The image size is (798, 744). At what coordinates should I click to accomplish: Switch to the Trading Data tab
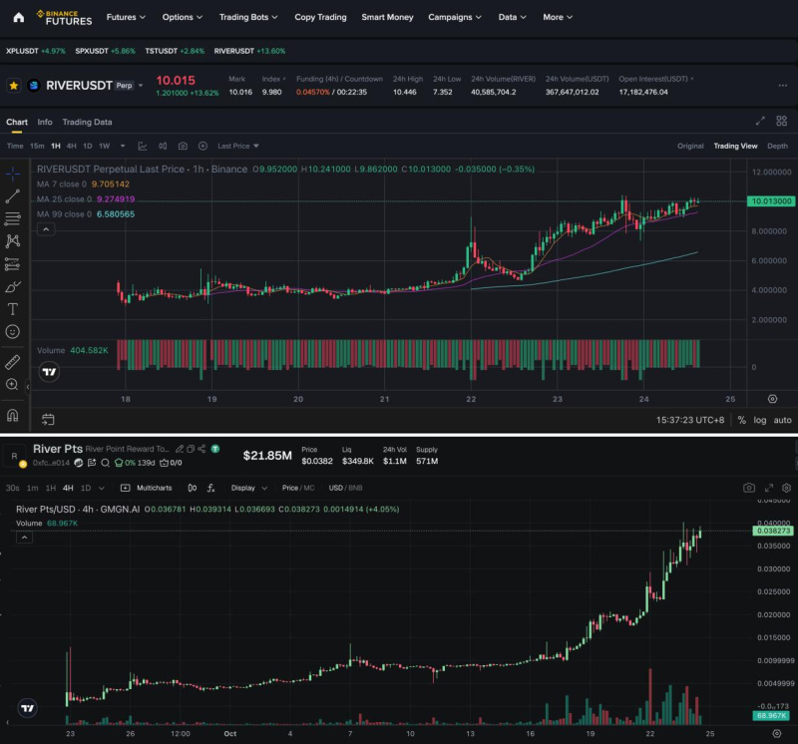[86, 121]
